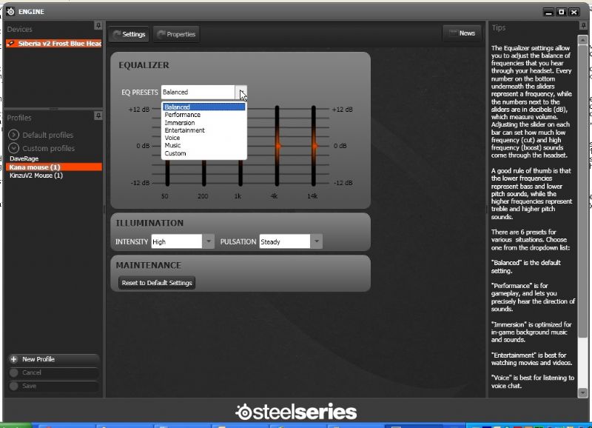Viewport: 592px width, 428px height.
Task: Choose Balanced in the preset list
Action: 204,107
